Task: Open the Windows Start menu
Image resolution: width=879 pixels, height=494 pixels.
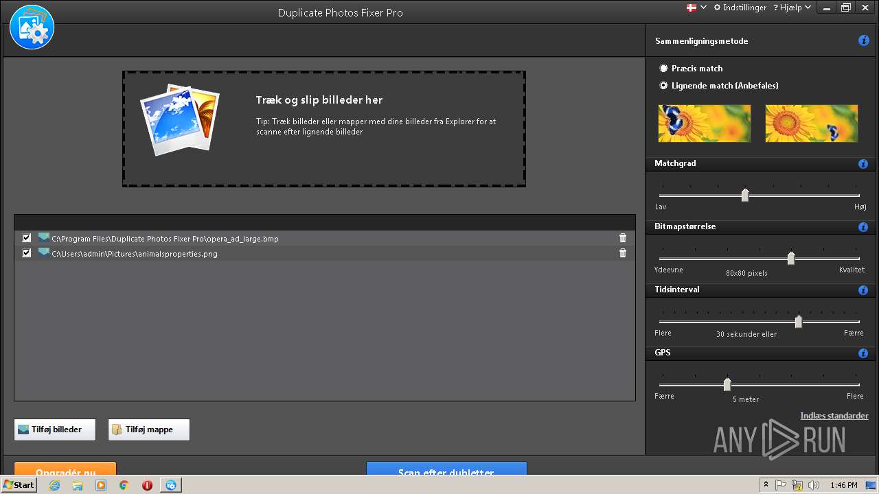Action: 19,485
